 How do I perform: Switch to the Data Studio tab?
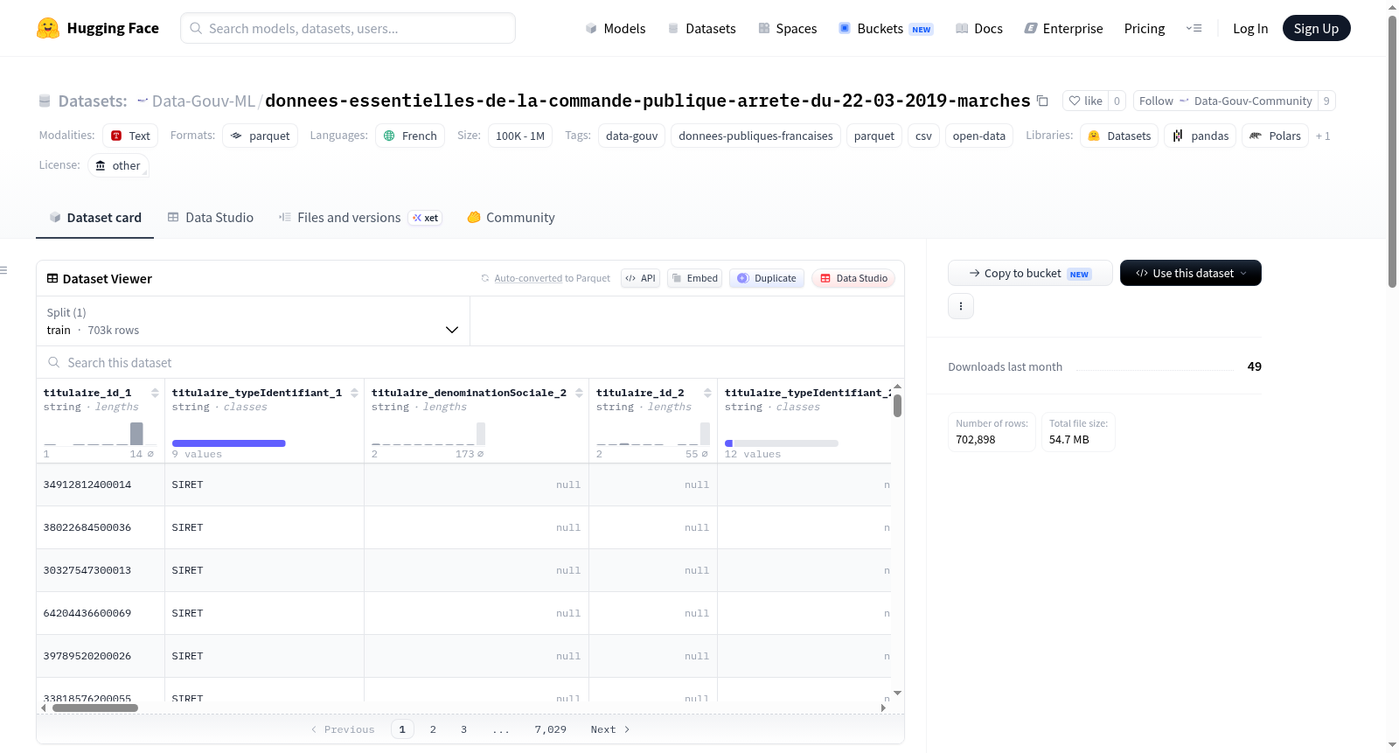210,218
